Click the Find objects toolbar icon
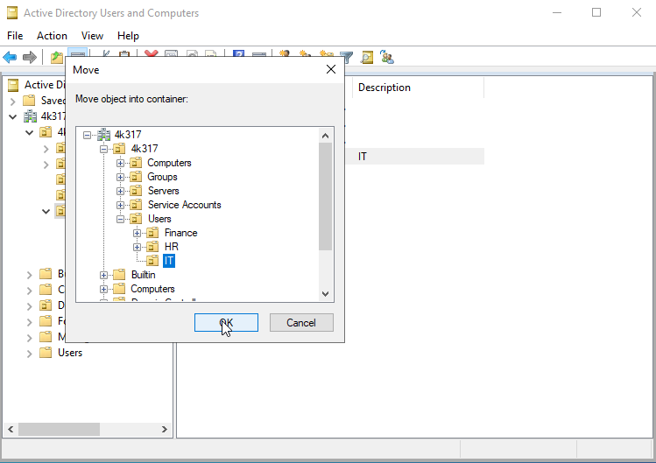This screenshot has width=656, height=463. click(367, 57)
